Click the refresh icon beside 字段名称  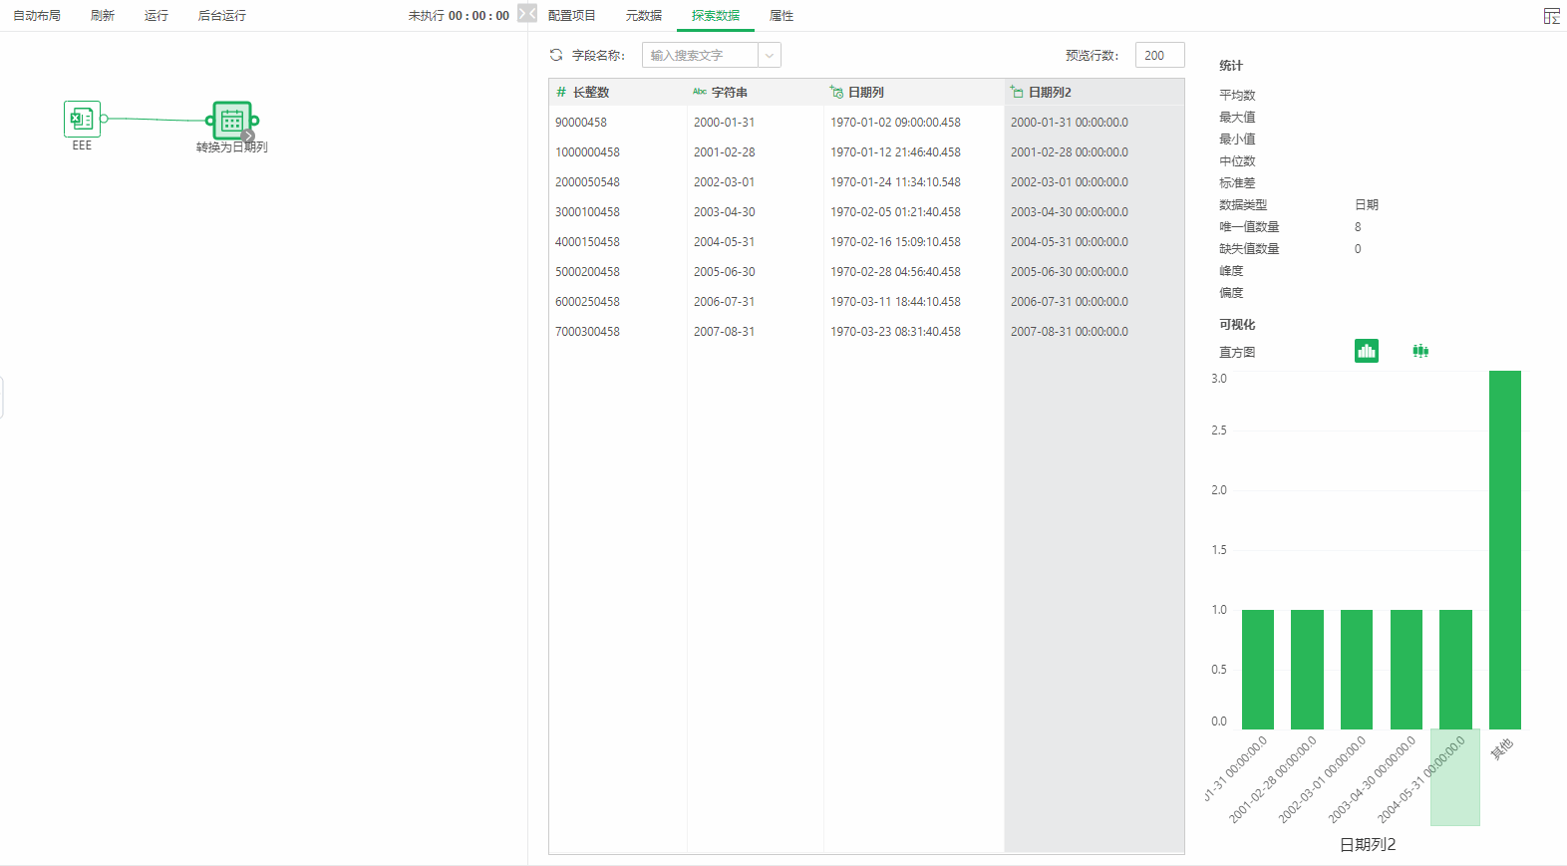click(x=556, y=55)
